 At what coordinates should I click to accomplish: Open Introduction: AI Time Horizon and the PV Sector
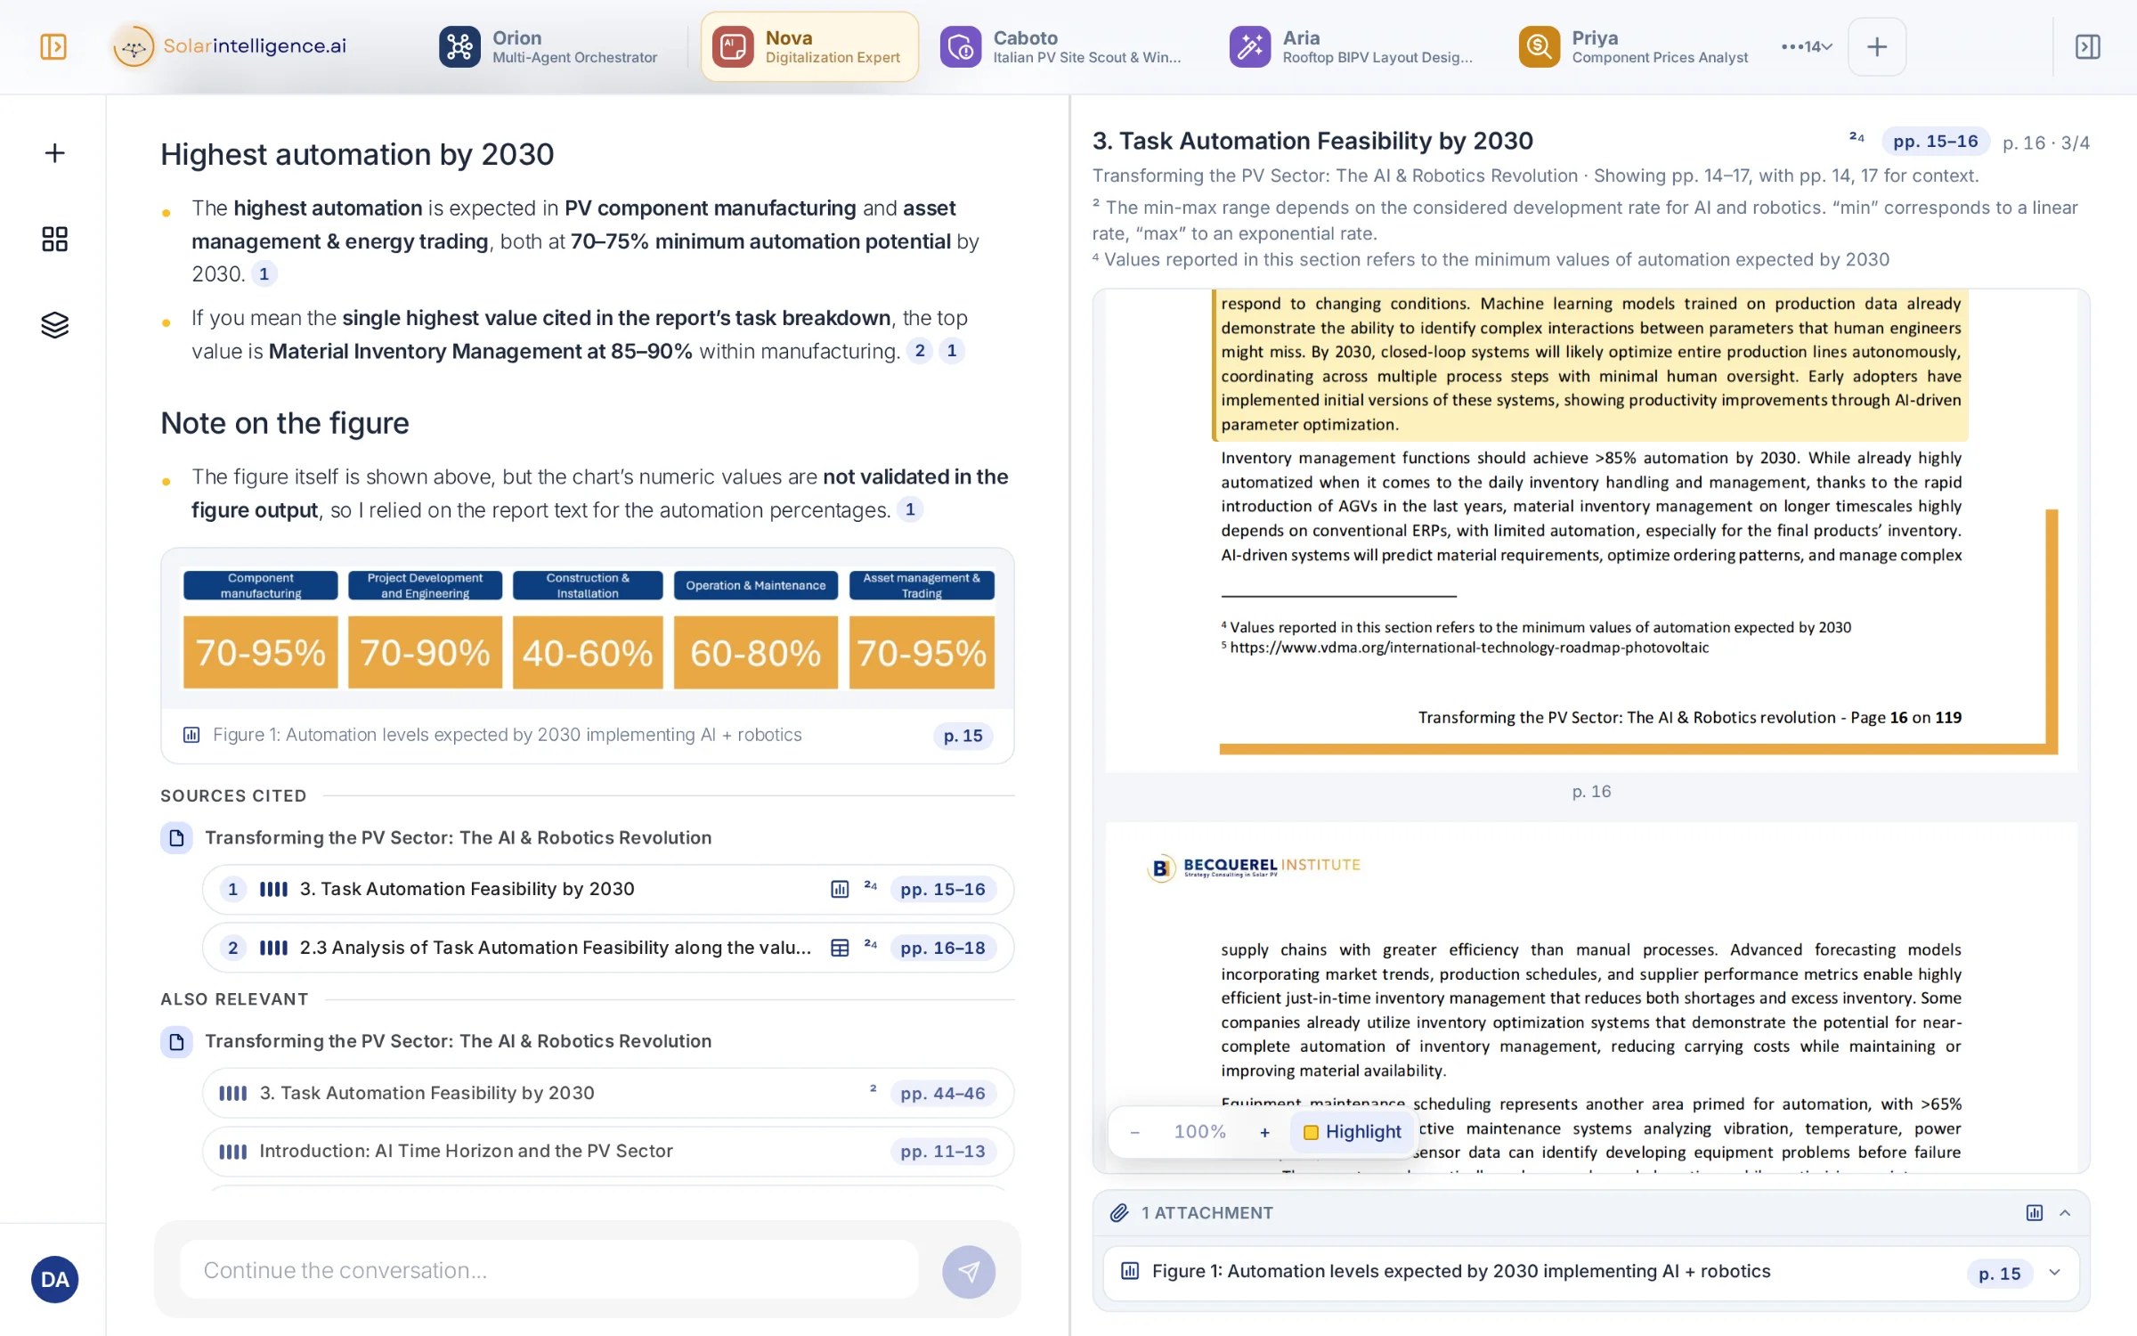click(x=608, y=1152)
